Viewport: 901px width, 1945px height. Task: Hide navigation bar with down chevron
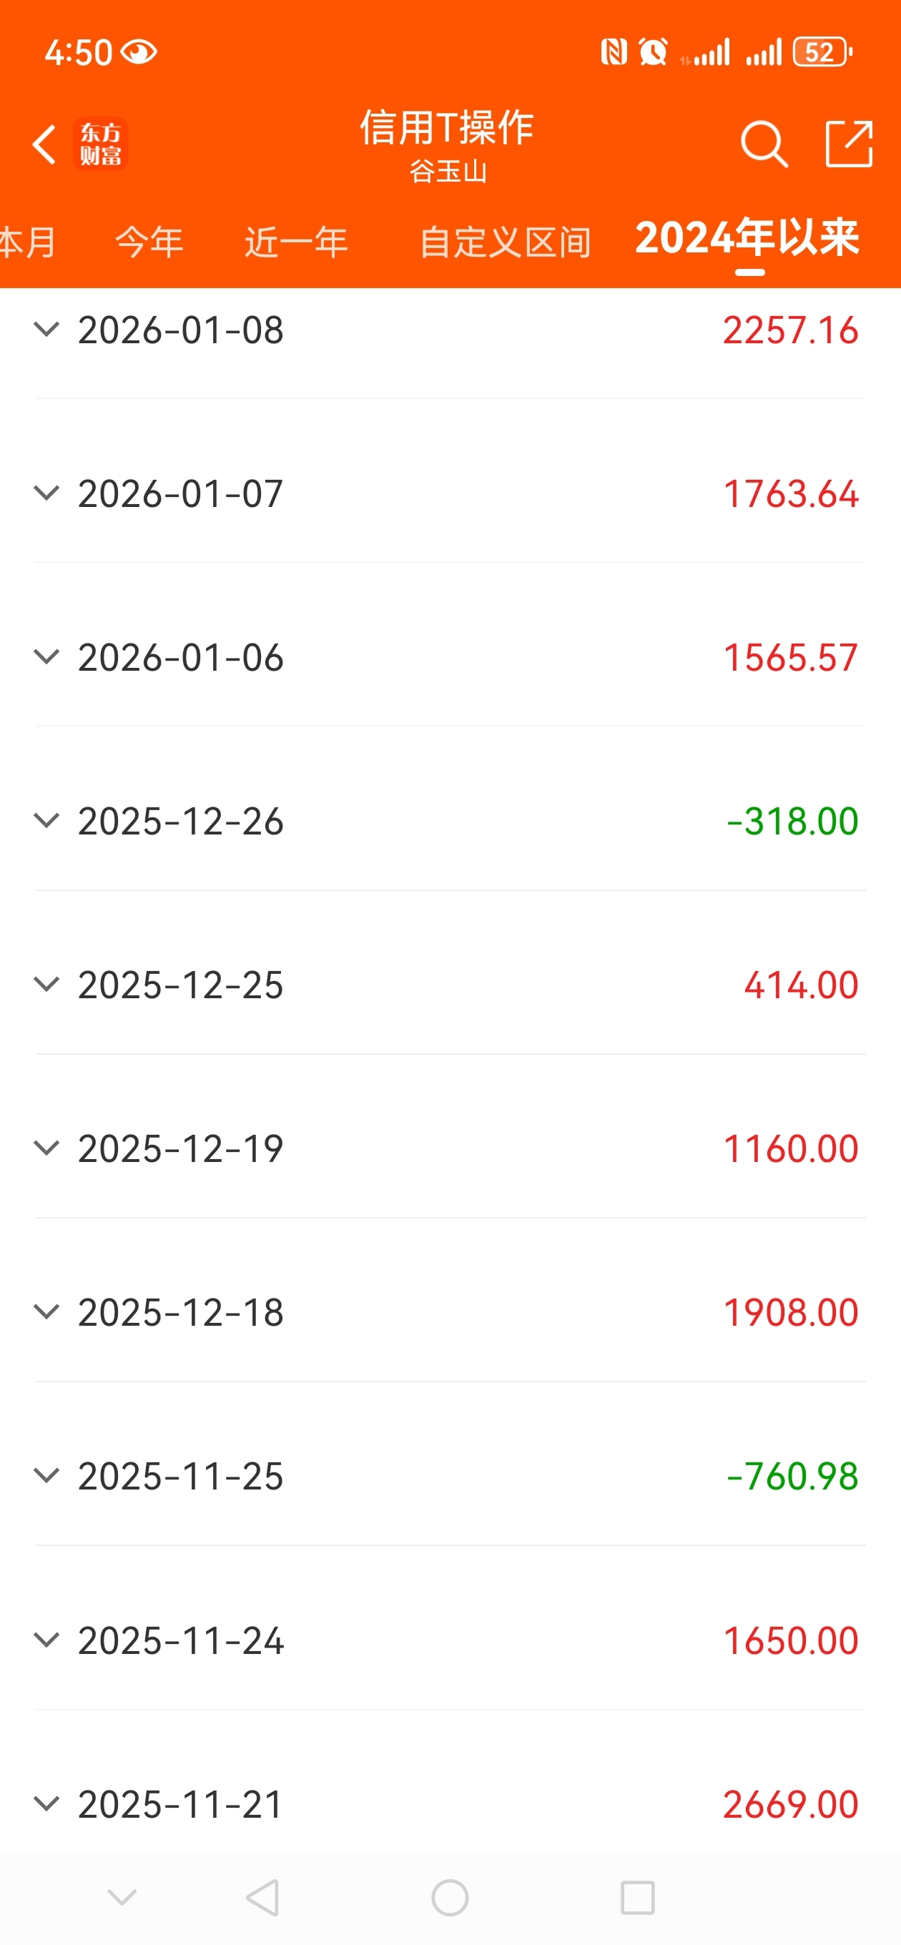click(122, 1896)
